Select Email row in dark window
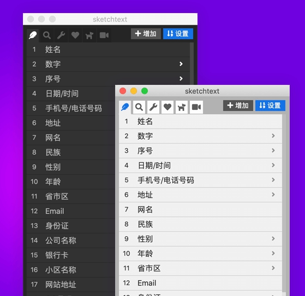The height and width of the screenshot is (296, 305). point(71,211)
